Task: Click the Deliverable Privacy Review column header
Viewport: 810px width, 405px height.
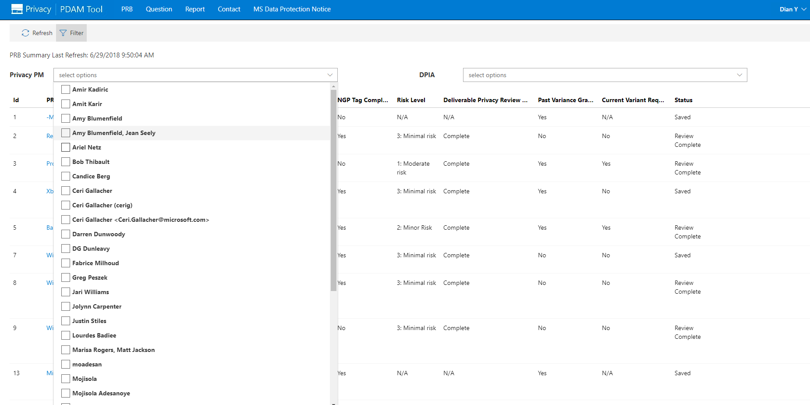Action: tap(485, 100)
